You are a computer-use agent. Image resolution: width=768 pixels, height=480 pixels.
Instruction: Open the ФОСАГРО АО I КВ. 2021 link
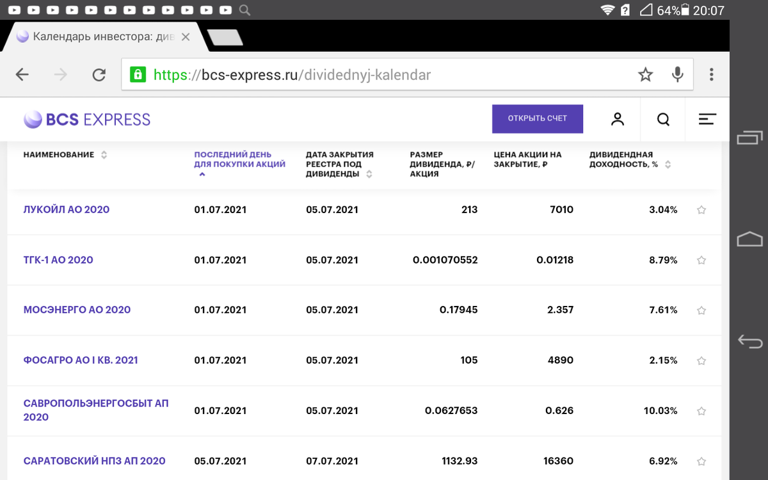[x=81, y=360]
